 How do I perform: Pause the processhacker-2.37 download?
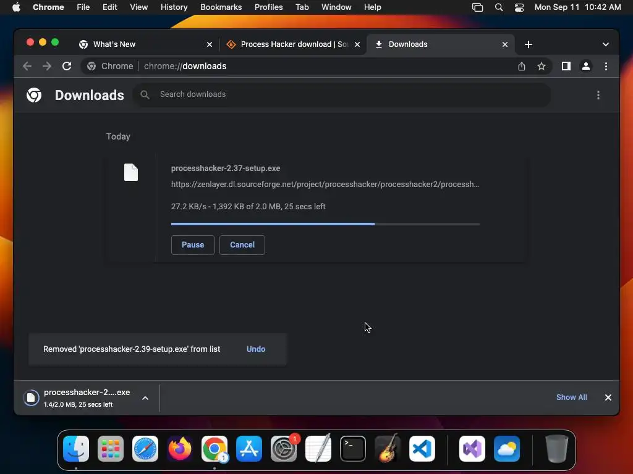click(x=193, y=245)
